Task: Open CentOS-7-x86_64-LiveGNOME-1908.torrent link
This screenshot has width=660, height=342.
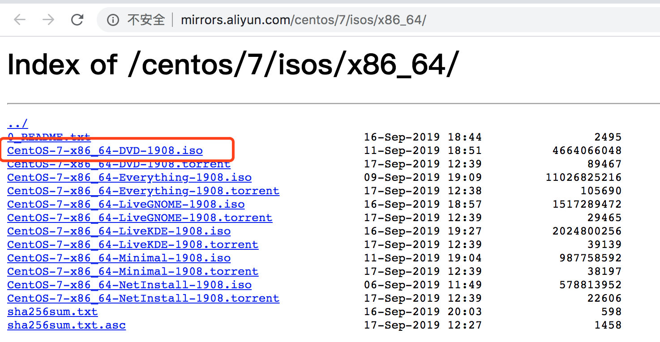Action: click(140, 218)
